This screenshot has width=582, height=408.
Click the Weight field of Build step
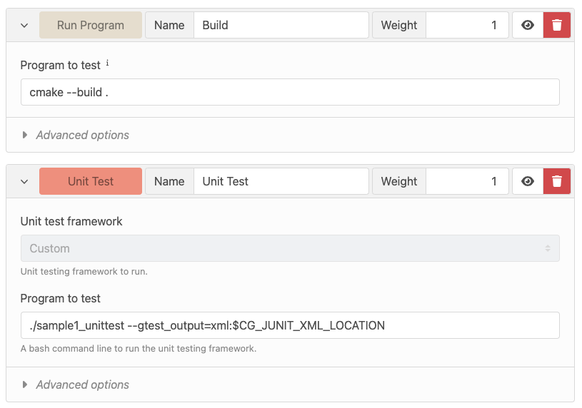pyautogui.click(x=467, y=25)
